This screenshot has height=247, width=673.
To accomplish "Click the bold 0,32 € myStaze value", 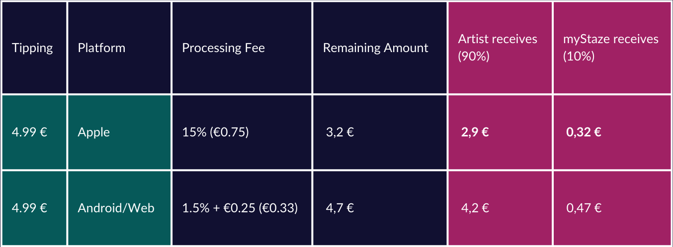I will (584, 132).
